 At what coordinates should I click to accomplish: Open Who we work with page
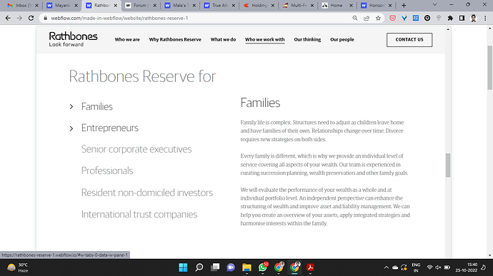265,39
